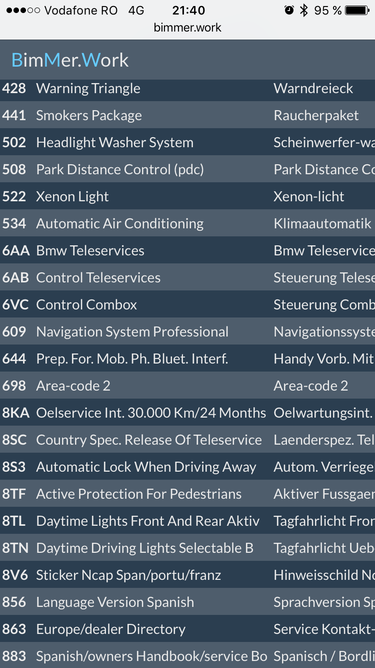
Task: Click Active Protection For Pedestrians row
Action: pos(187,494)
